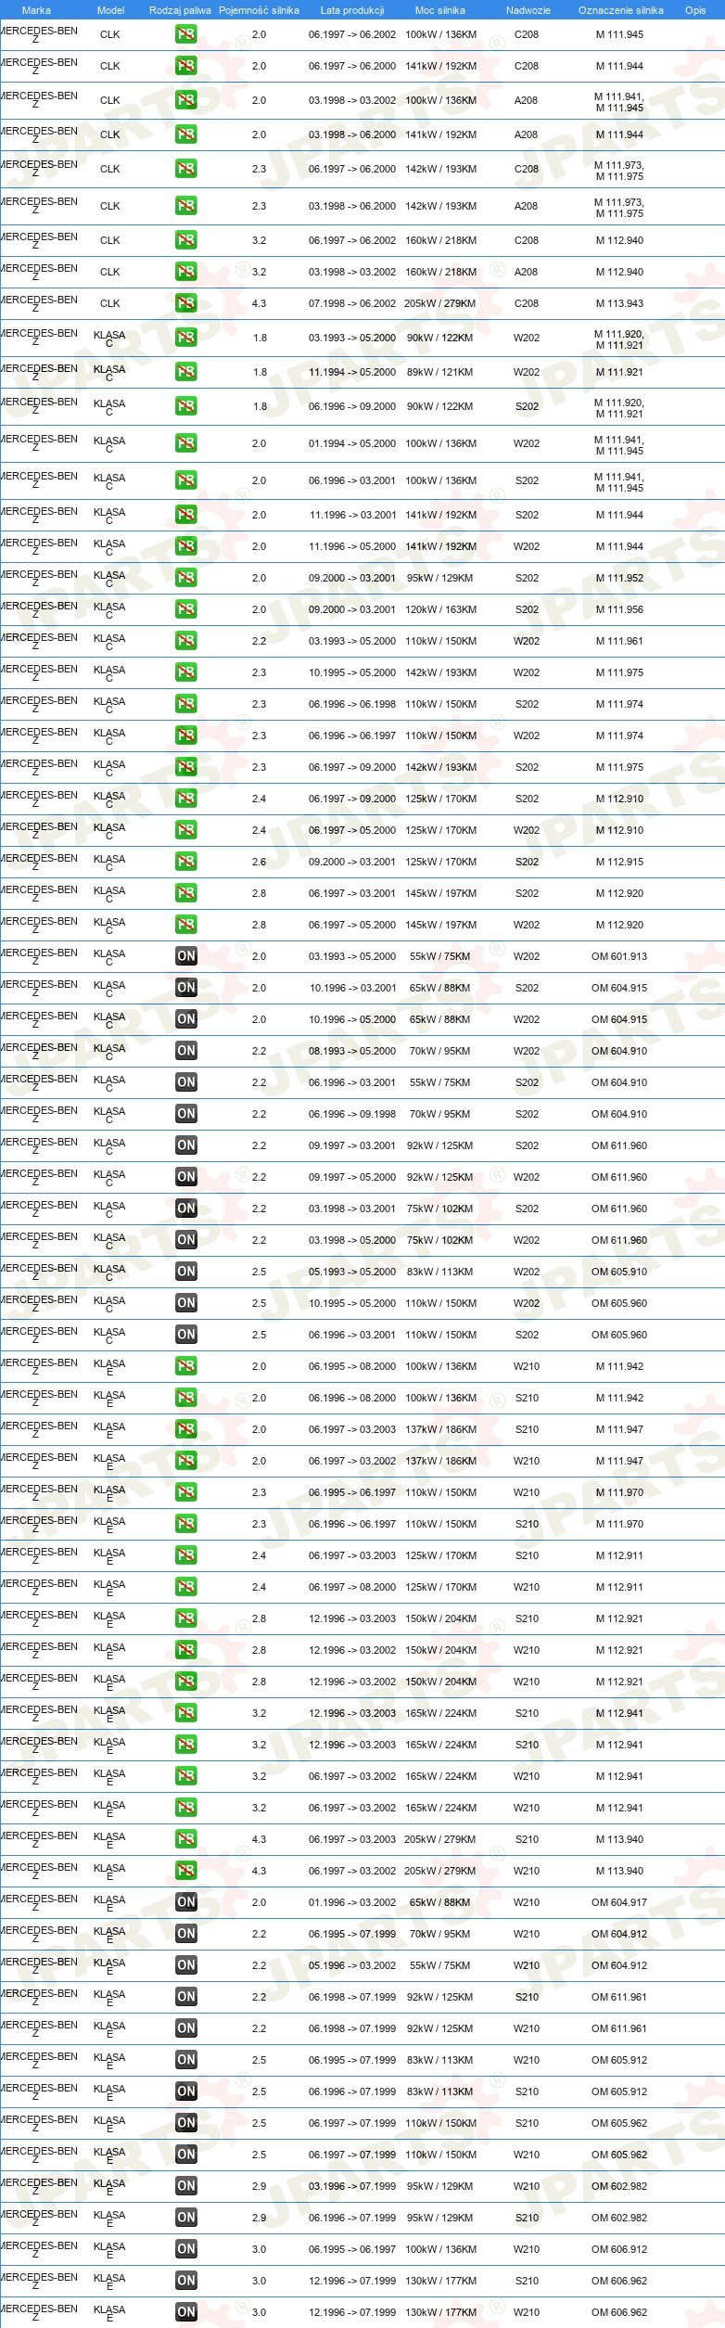The width and height of the screenshot is (725, 2328).
Task: Click the Pojemność silnika column header
Action: point(259,10)
